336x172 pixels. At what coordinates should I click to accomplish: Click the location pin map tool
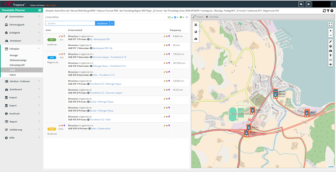pyautogui.click(x=331, y=55)
